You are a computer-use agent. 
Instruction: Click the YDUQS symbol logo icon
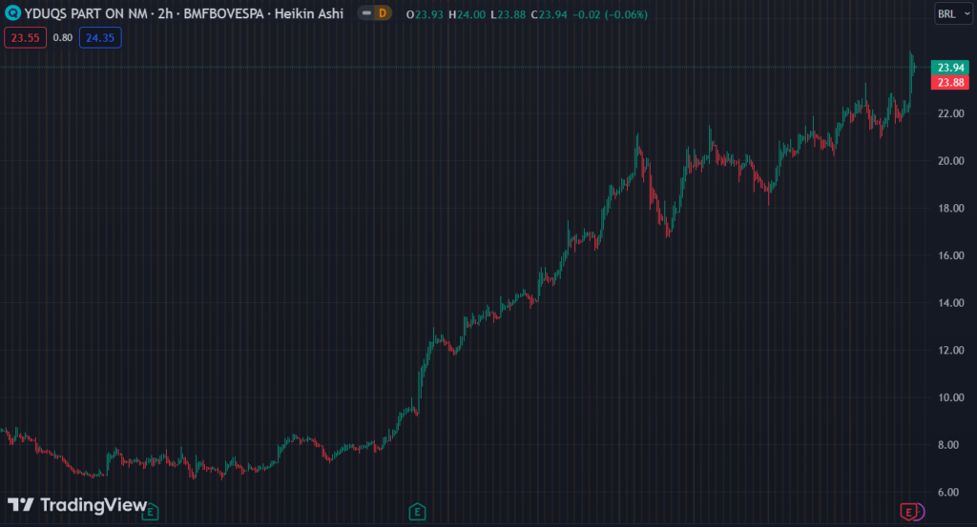[x=12, y=13]
